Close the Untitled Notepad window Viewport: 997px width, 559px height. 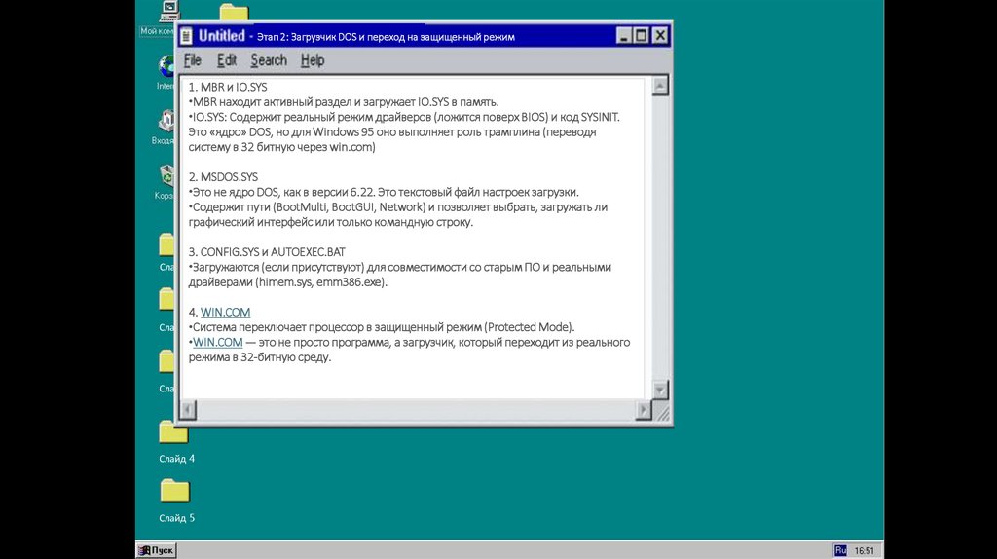(x=660, y=36)
